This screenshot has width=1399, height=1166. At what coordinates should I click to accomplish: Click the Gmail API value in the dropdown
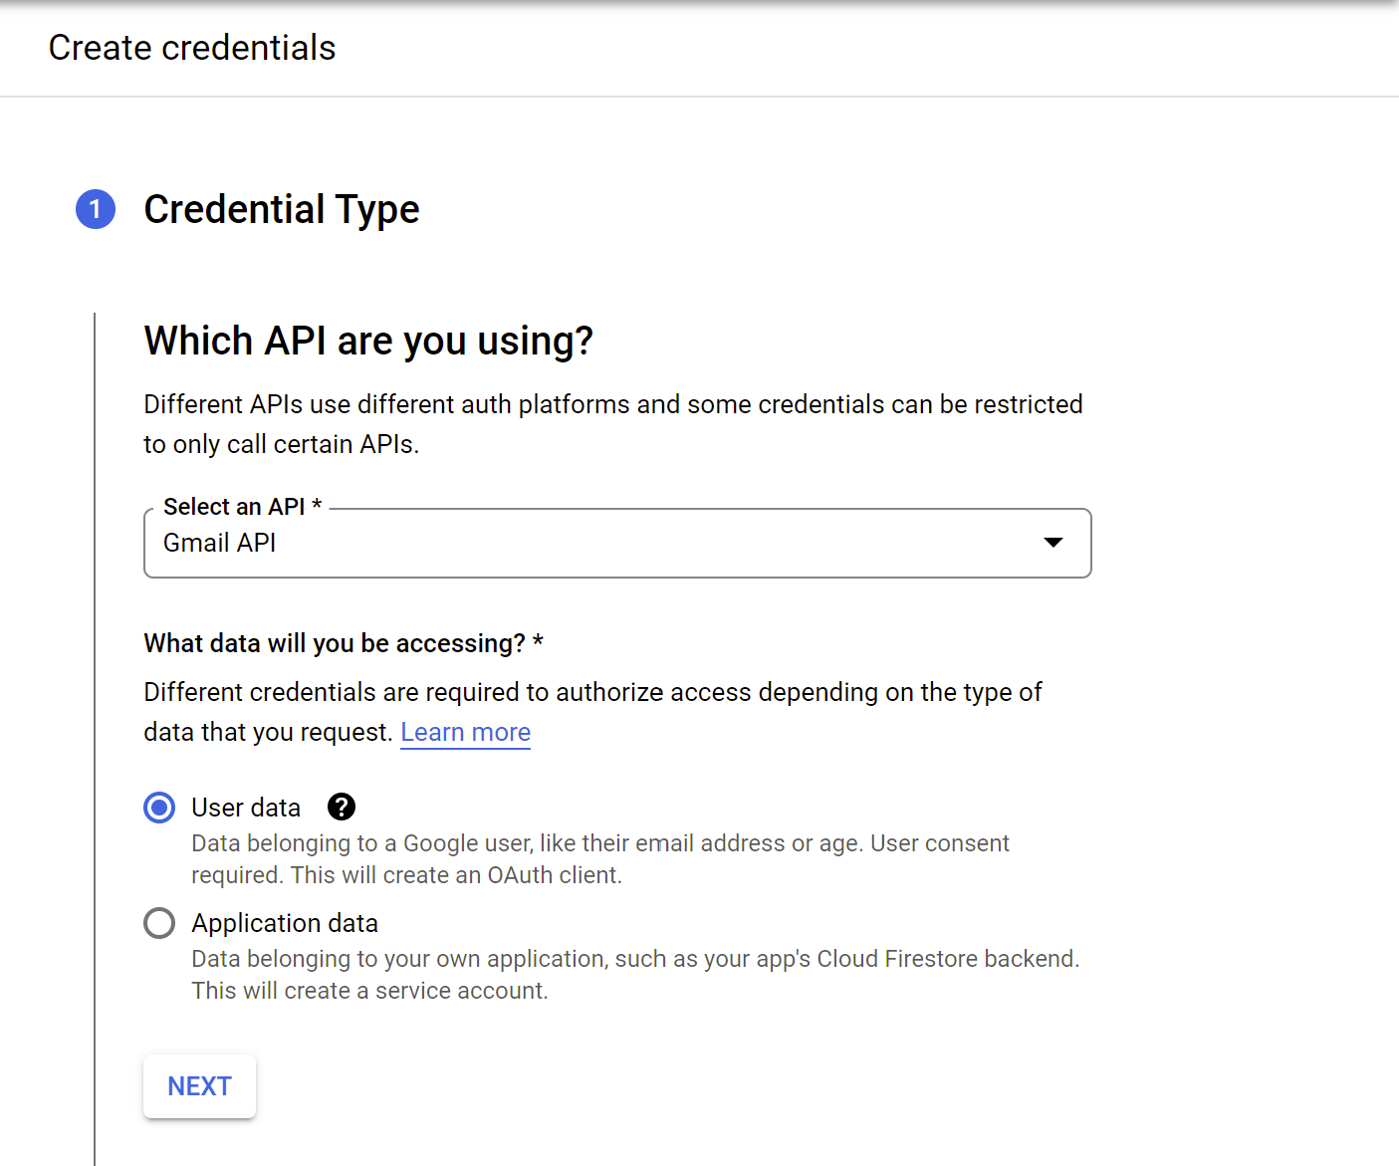click(220, 543)
